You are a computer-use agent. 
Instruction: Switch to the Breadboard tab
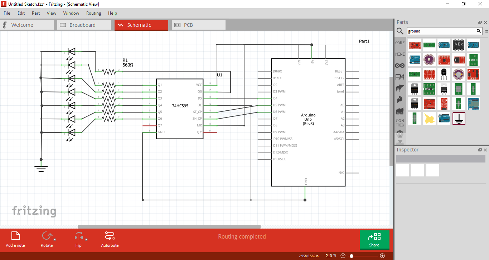point(84,25)
